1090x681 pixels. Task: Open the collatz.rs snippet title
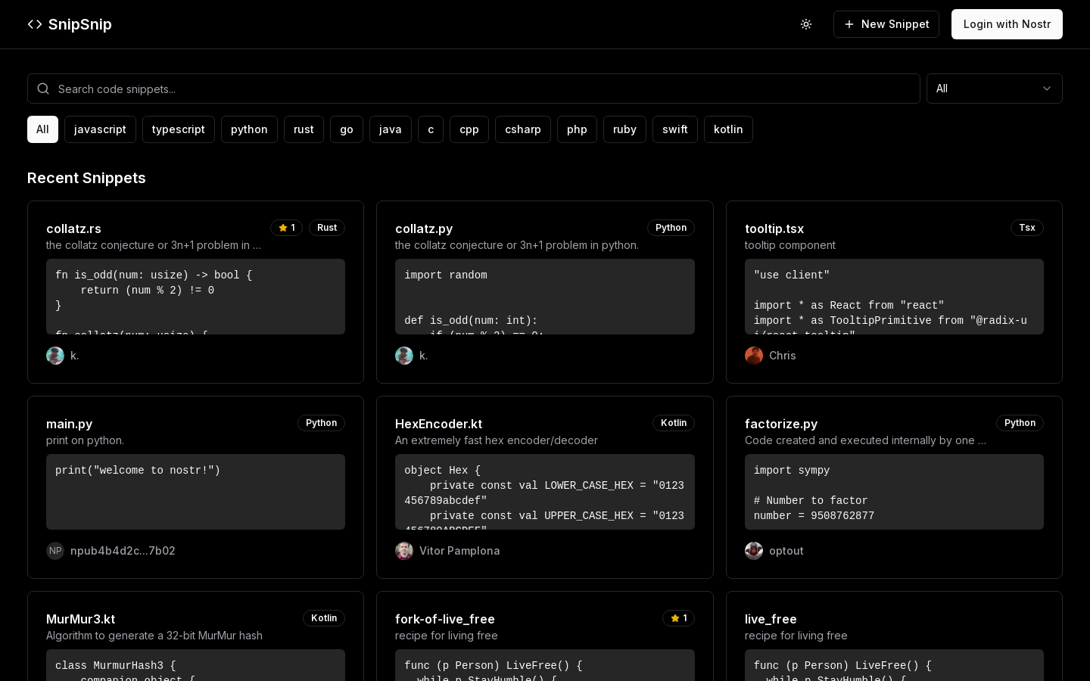point(73,229)
